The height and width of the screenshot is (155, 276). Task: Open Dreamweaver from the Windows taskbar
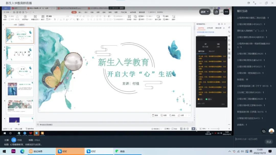[x=14, y=151]
